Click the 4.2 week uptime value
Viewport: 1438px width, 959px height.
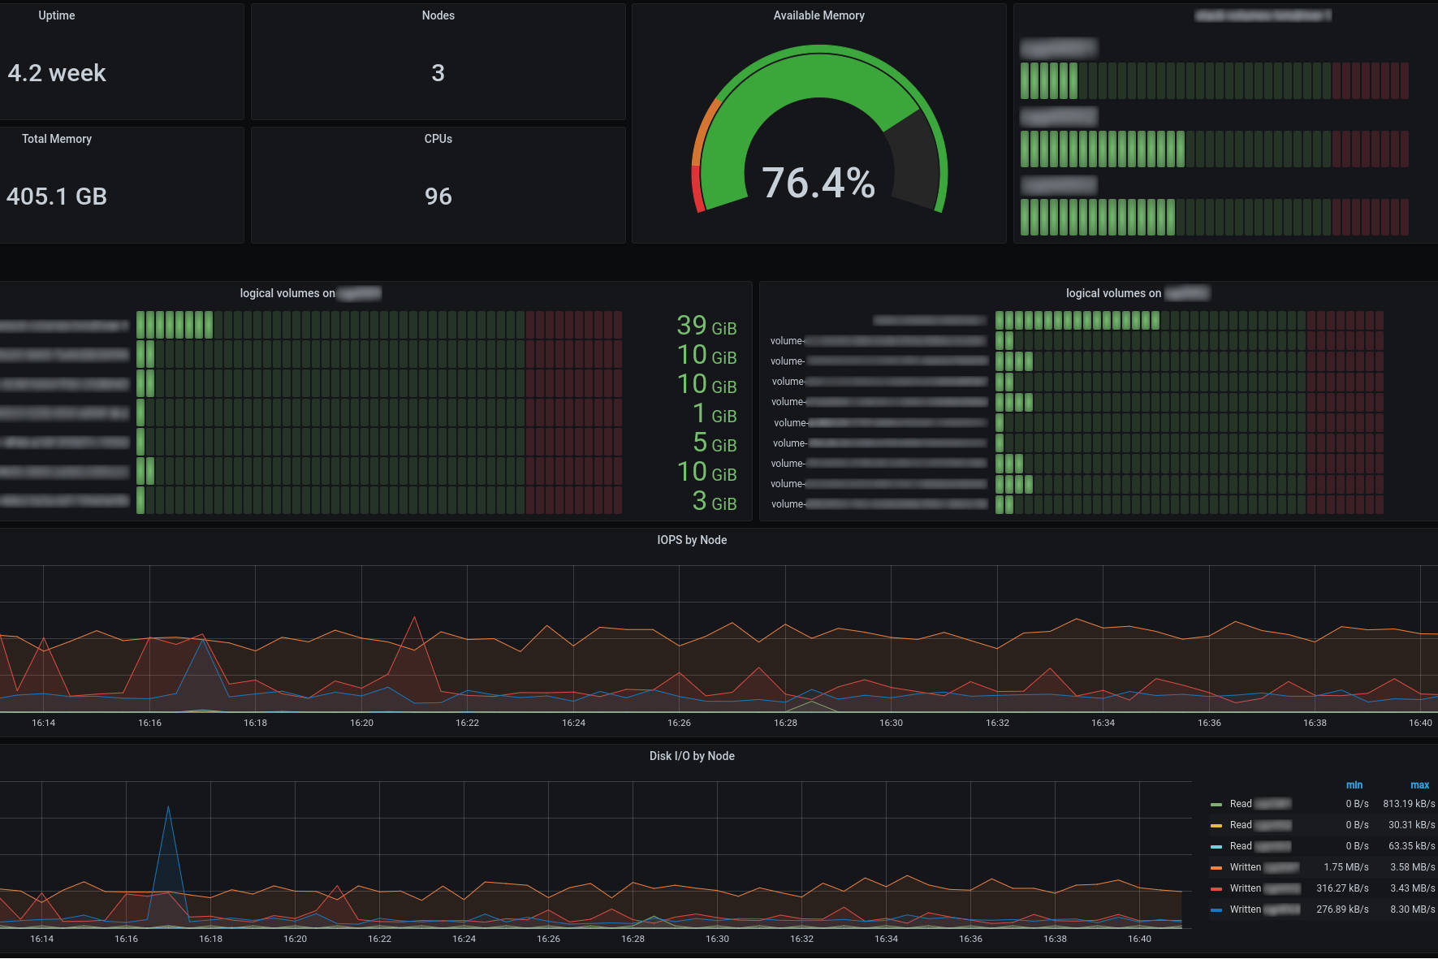click(x=57, y=73)
